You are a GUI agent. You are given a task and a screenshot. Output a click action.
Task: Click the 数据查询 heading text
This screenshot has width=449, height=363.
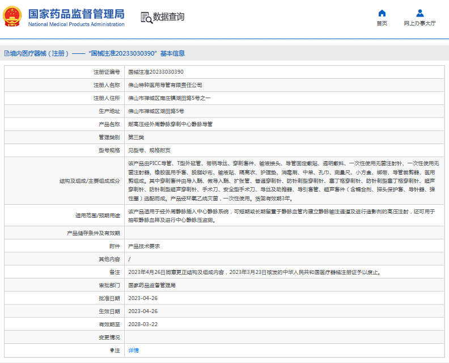(x=169, y=17)
